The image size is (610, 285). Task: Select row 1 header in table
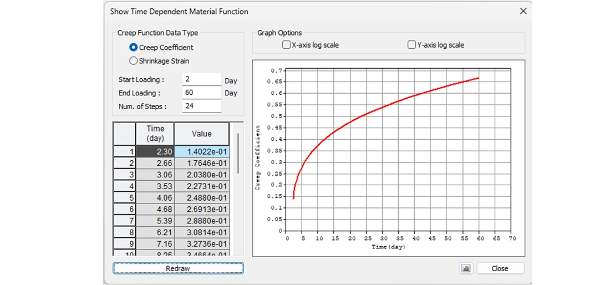click(x=124, y=151)
